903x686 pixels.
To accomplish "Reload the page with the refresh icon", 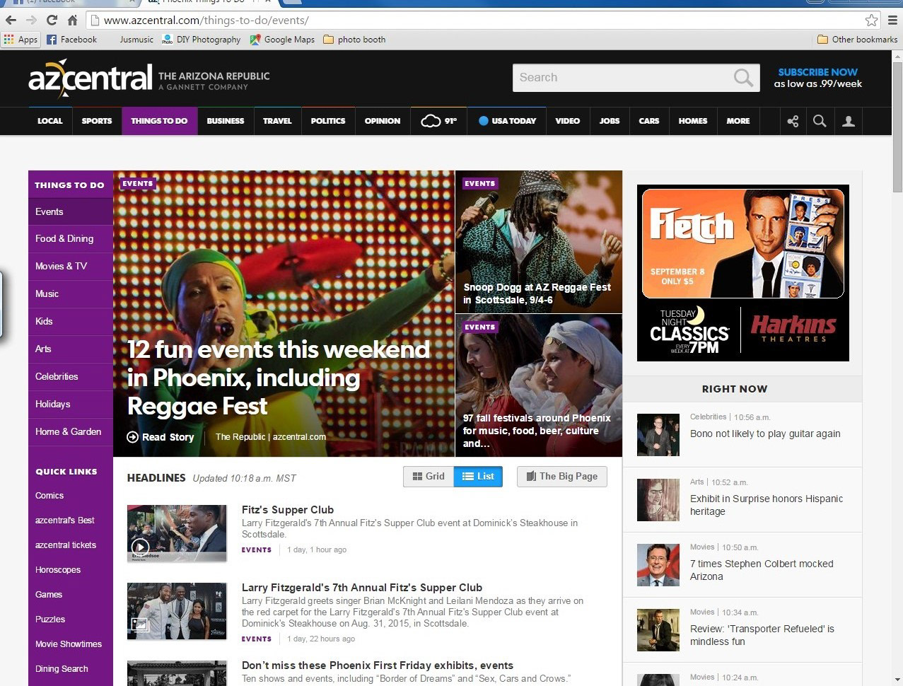I will pos(52,20).
